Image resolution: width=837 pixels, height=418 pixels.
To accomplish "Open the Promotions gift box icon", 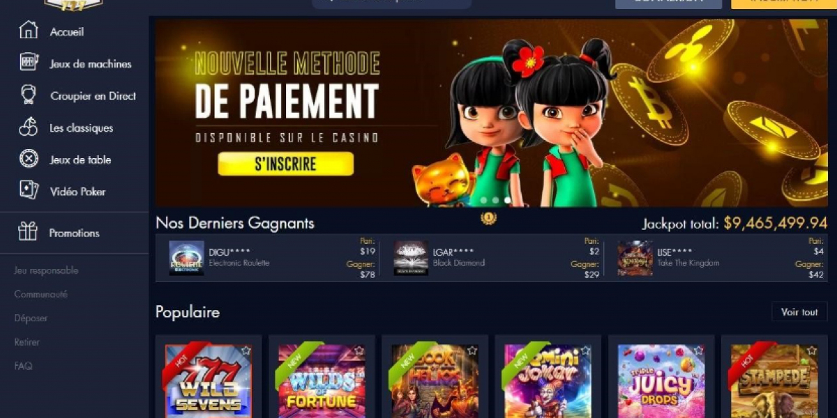I will tap(28, 232).
